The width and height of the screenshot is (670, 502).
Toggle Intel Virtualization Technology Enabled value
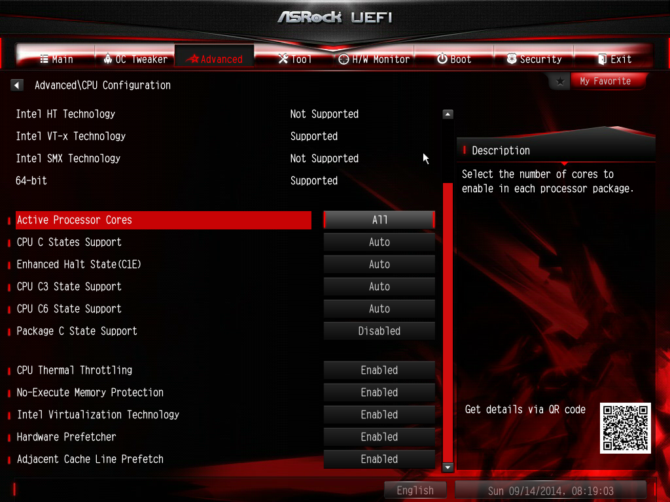click(x=379, y=414)
